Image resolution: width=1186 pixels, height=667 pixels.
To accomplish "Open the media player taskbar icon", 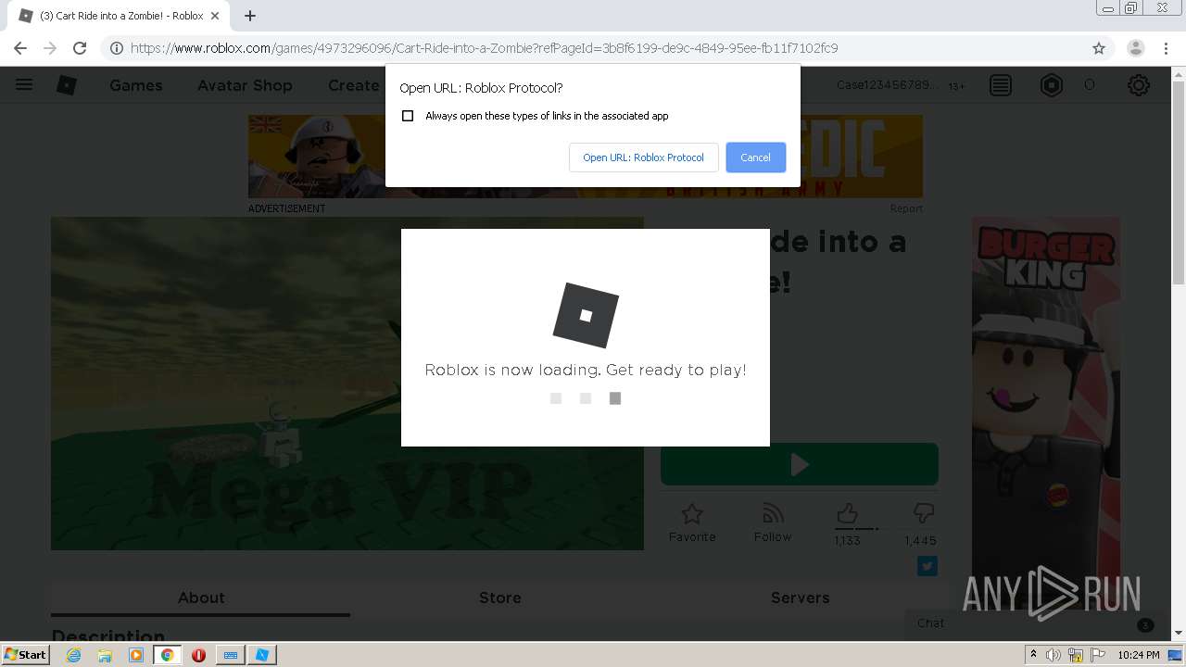I will (x=136, y=655).
